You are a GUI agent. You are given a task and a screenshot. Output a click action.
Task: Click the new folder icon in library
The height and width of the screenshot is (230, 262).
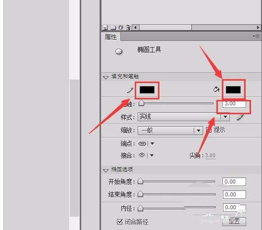113,27
